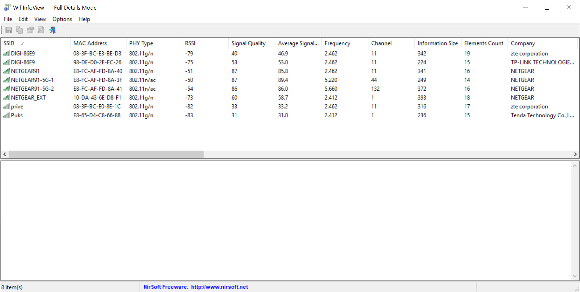Click the Find magnifier toolbar icon
This screenshot has height=292, width=580.
pyautogui.click(x=41, y=30)
